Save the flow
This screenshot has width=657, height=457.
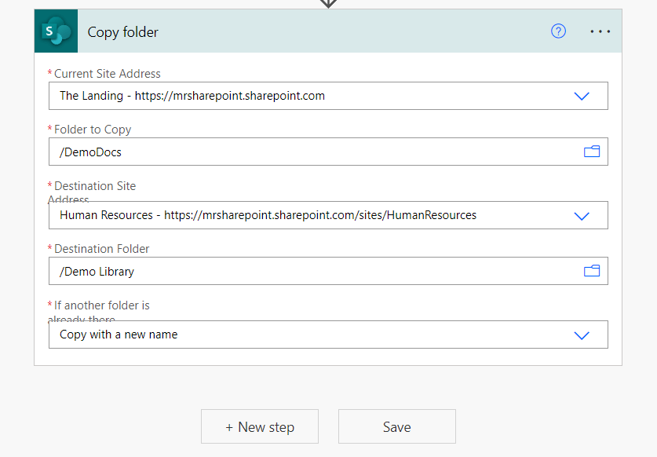pyautogui.click(x=397, y=426)
